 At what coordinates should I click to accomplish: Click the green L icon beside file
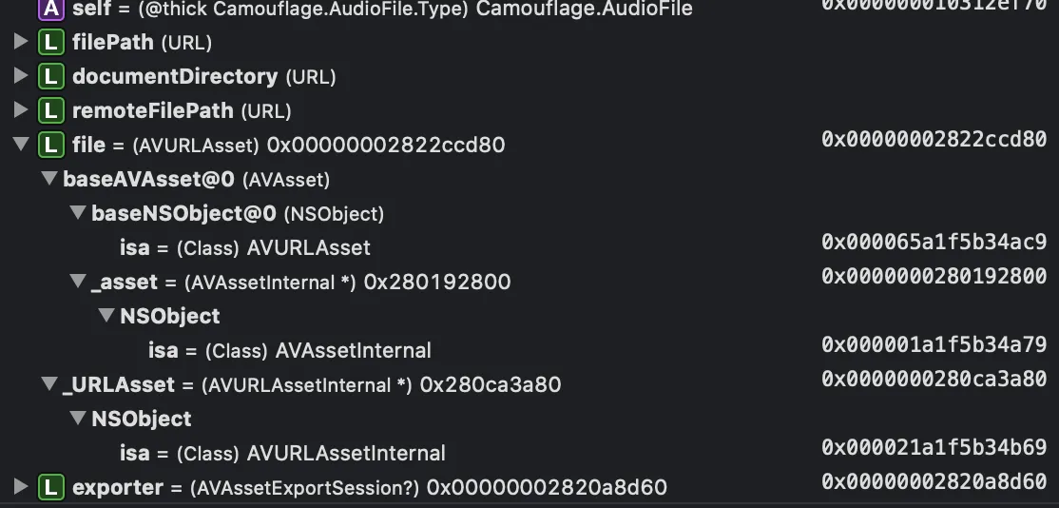click(50, 146)
